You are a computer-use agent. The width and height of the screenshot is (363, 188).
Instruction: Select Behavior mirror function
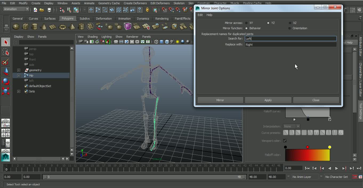click(x=247, y=28)
